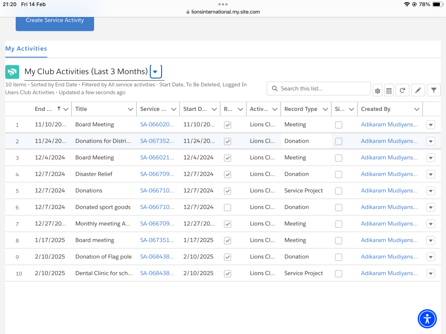This screenshot has width=446, height=334.
Task: Expand the Record Type column menu chevron
Action: pos(325,109)
